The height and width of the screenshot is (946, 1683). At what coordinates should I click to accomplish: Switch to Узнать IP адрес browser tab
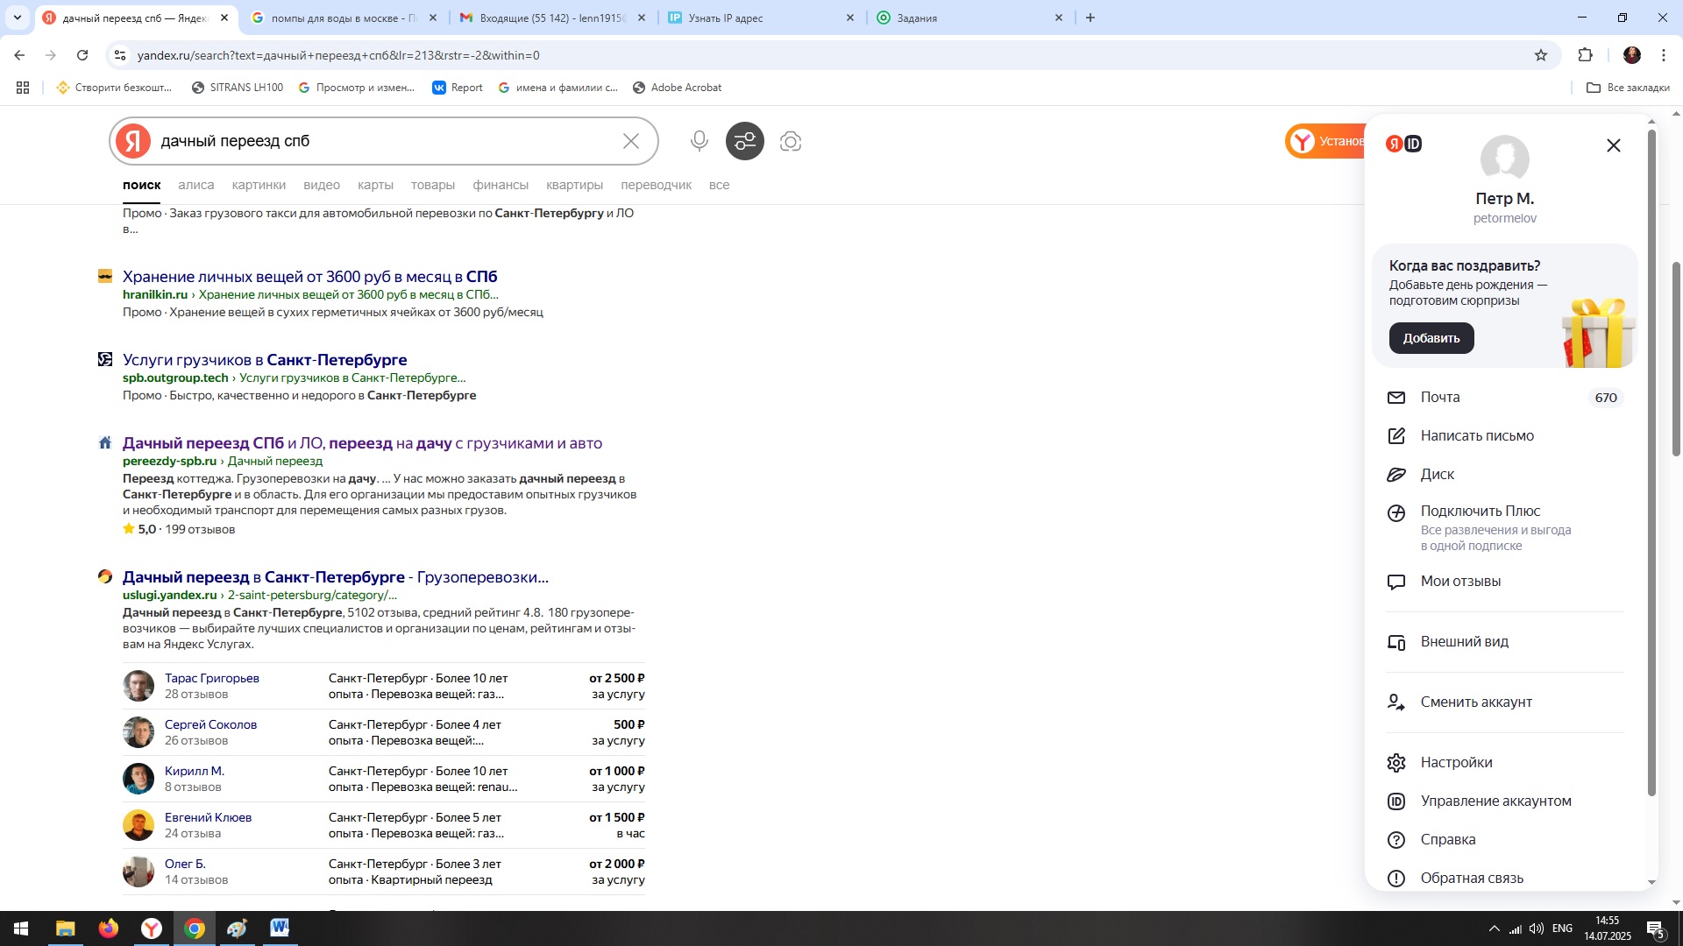(x=759, y=18)
